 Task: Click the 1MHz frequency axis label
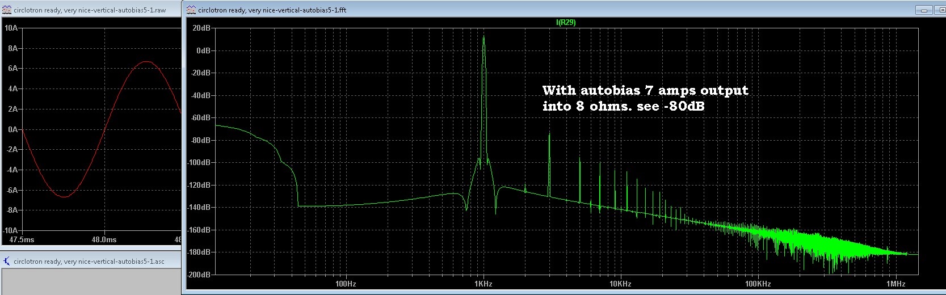(895, 284)
